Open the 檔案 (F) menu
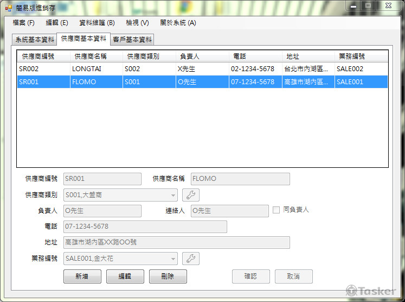The width and height of the screenshot is (405, 302). click(23, 23)
